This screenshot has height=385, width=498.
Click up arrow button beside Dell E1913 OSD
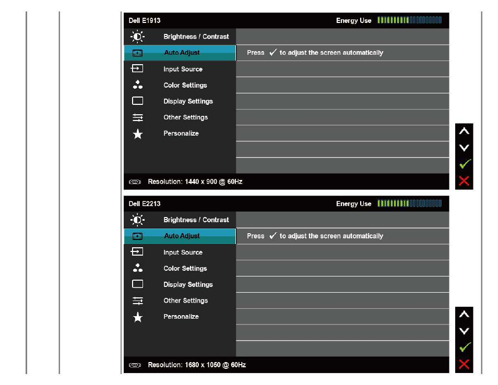(x=464, y=131)
